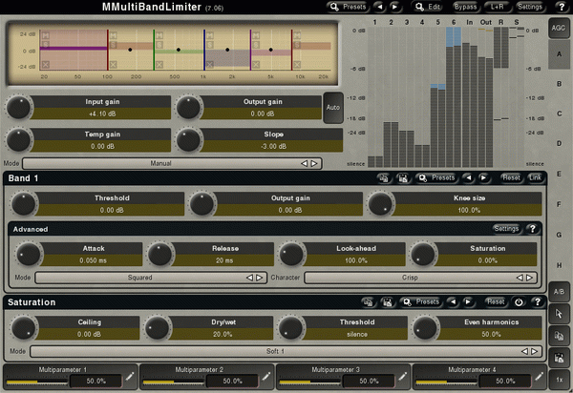573x393 pixels.
Task: Click the Even harmonics knob
Action: (x=425, y=328)
